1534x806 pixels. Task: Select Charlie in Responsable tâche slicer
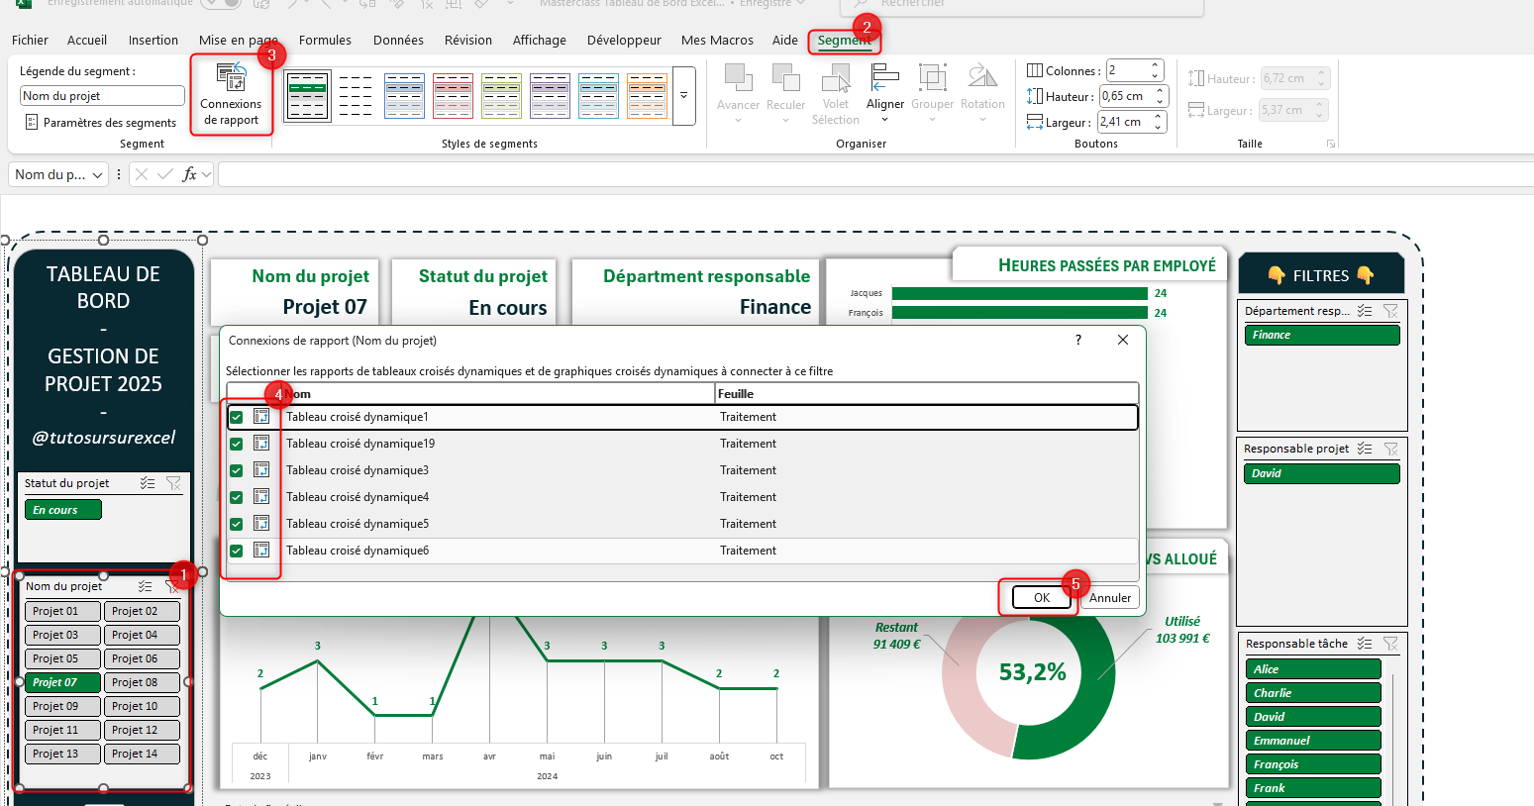pyautogui.click(x=1312, y=693)
